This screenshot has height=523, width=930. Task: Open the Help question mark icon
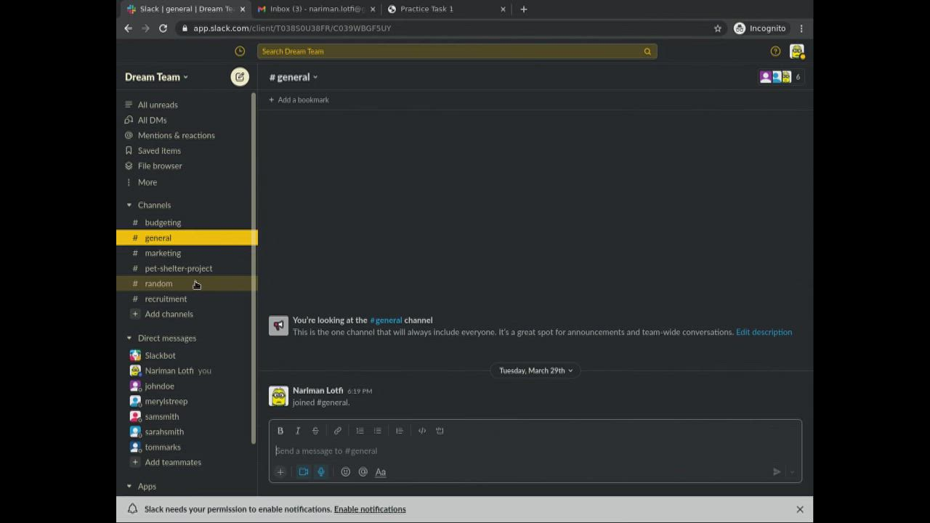(x=775, y=52)
